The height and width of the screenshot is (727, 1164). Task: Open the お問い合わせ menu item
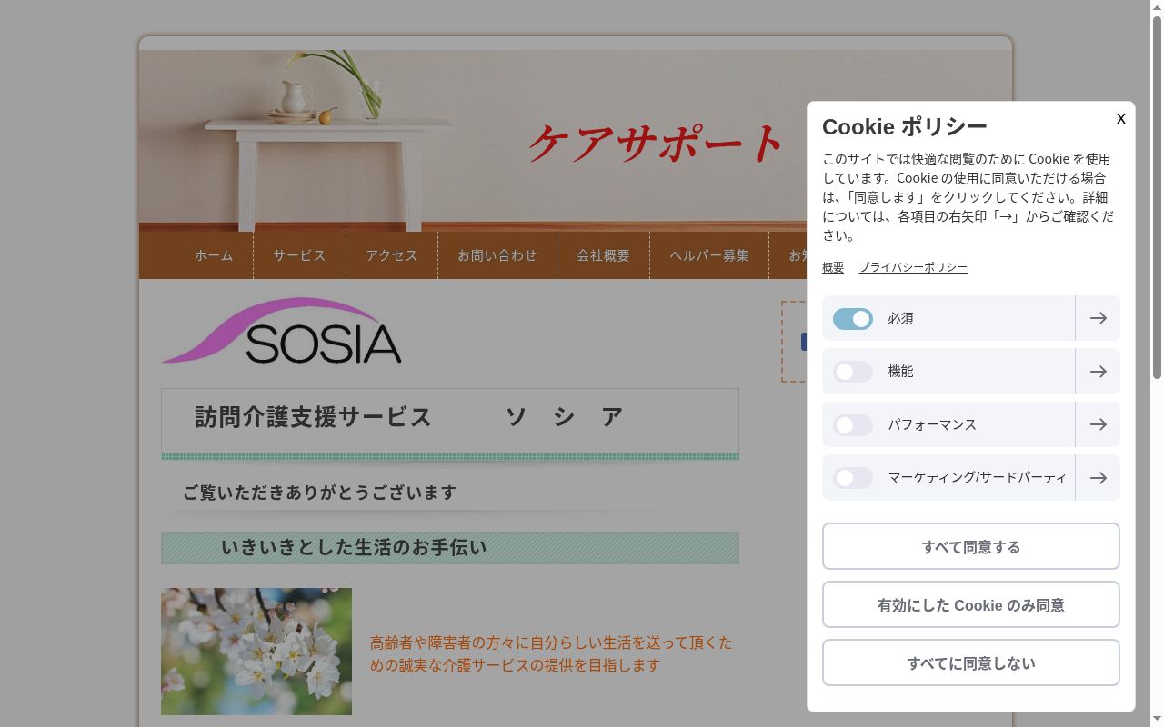click(x=497, y=255)
